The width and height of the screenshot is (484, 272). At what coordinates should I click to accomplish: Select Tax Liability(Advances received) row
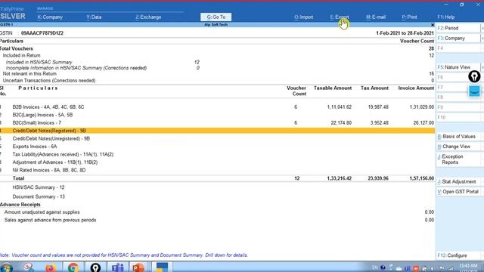click(217, 154)
